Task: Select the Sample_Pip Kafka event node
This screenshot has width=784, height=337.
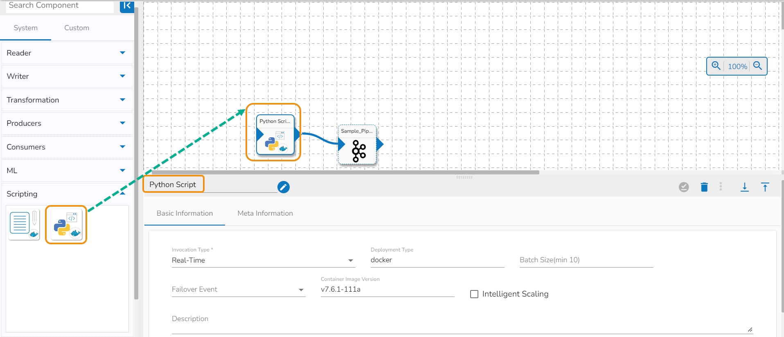Action: [357, 145]
